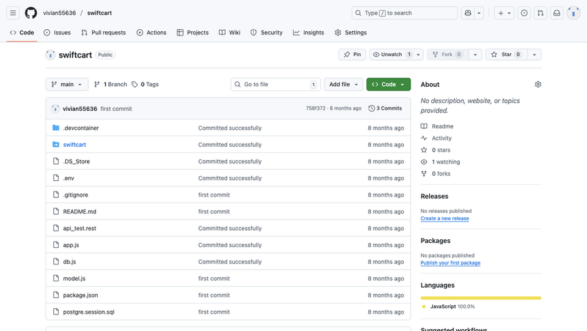Open the swiftcart breadcrumb repository link

(x=100, y=13)
